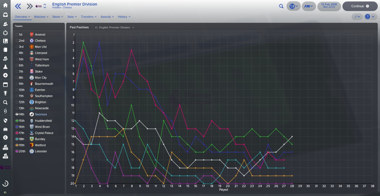Open the Scouting magnifier icon in sidebar
Image resolution: width=380 pixels, height=196 pixels.
point(5,102)
